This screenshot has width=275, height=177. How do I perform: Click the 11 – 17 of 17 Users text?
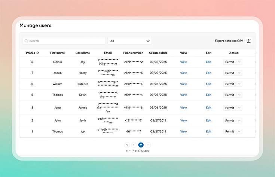[x=137, y=151]
